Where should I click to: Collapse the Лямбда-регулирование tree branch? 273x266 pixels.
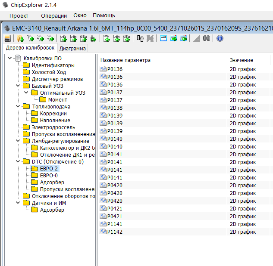tap(18, 141)
